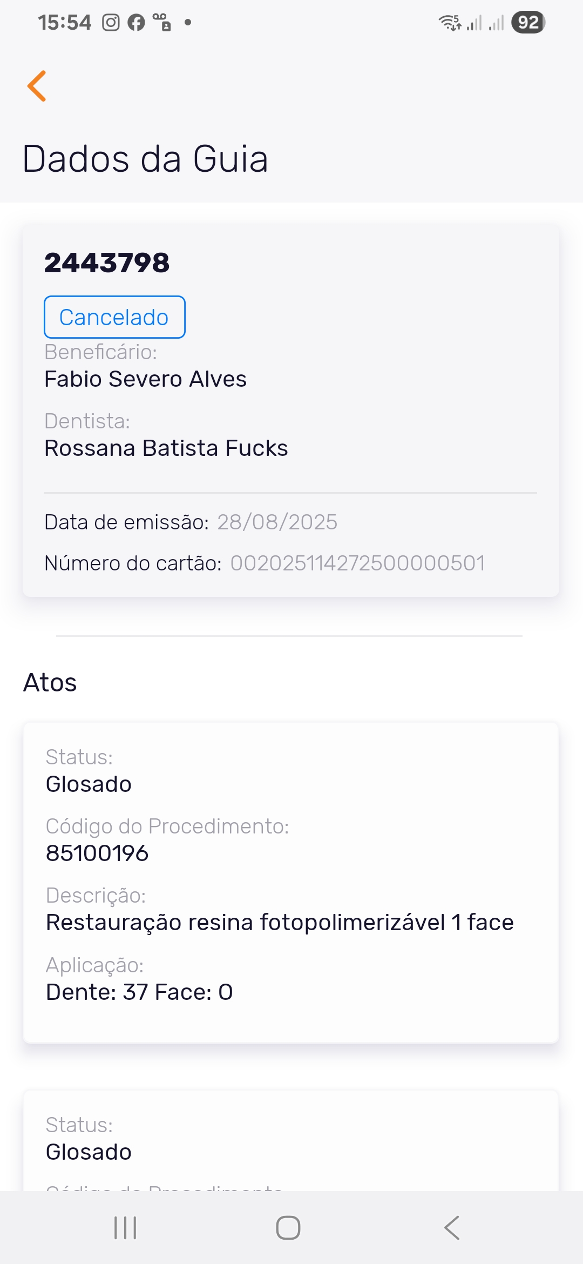The image size is (583, 1264).
Task: Tap the Cancelado status badge
Action: pyautogui.click(x=114, y=317)
